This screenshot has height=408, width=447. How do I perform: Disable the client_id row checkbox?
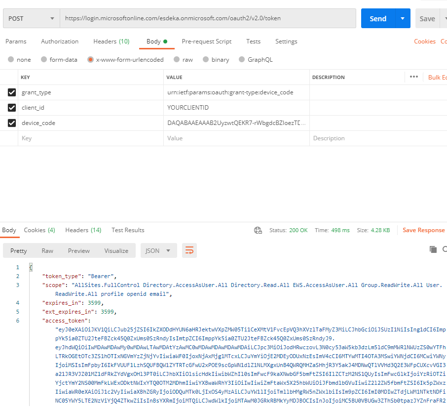coord(12,108)
